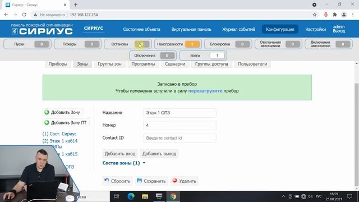Open Microsoft Edge from taskbar
Viewport: 359px width, 202px height.
[131, 196]
